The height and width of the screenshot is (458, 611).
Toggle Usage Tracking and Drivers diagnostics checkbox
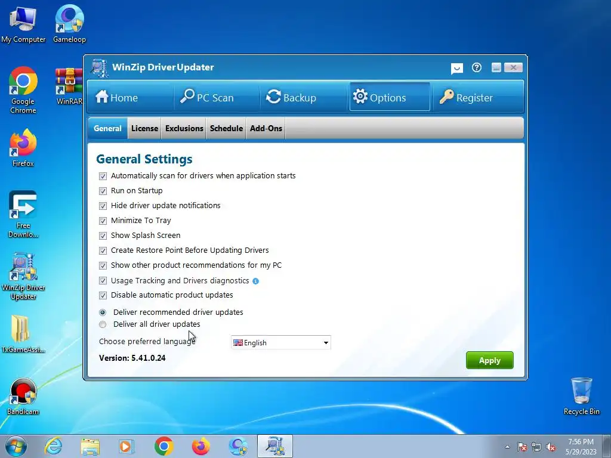pyautogui.click(x=103, y=280)
